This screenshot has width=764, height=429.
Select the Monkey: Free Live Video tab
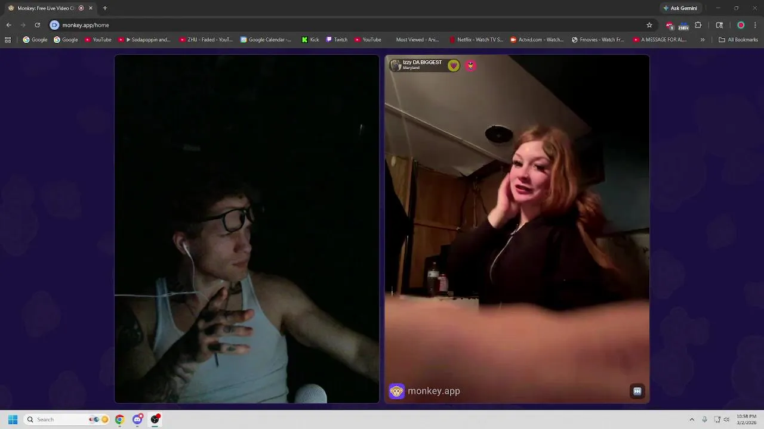click(50, 8)
